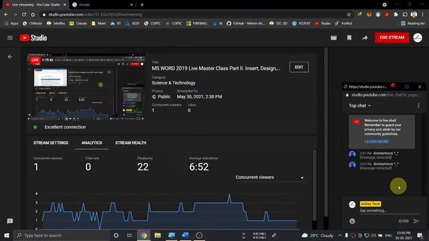429x241 pixels.
Task: Go back using the left arrow in sidebar
Action: [x=10, y=56]
